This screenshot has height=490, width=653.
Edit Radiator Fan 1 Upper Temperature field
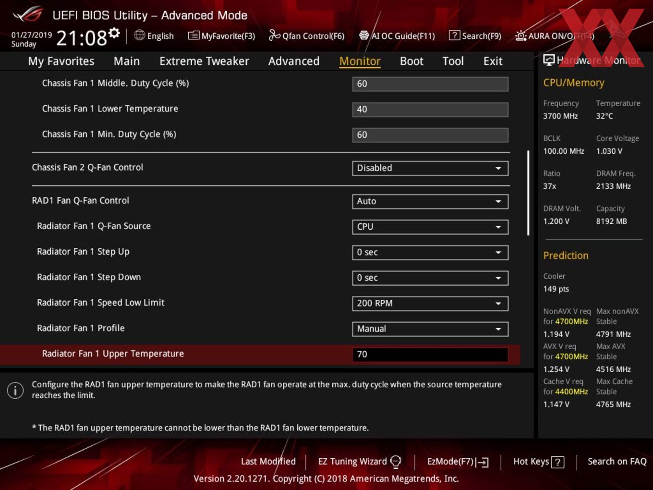[x=430, y=354]
